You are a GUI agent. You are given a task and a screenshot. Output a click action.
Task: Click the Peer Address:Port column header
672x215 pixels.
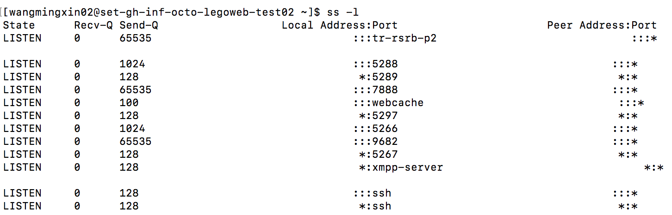(x=602, y=25)
